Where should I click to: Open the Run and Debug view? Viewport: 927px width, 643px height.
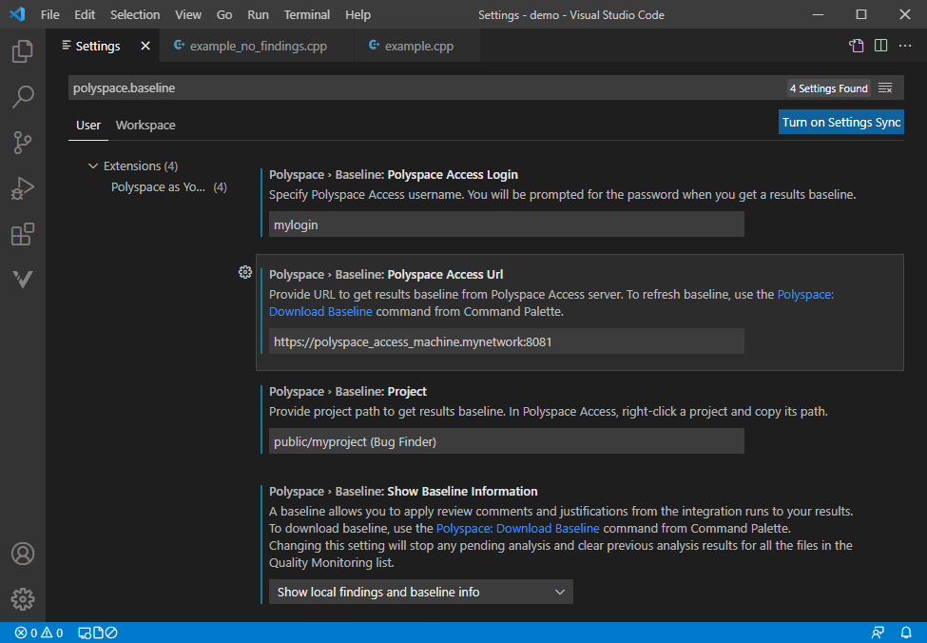pos(22,188)
